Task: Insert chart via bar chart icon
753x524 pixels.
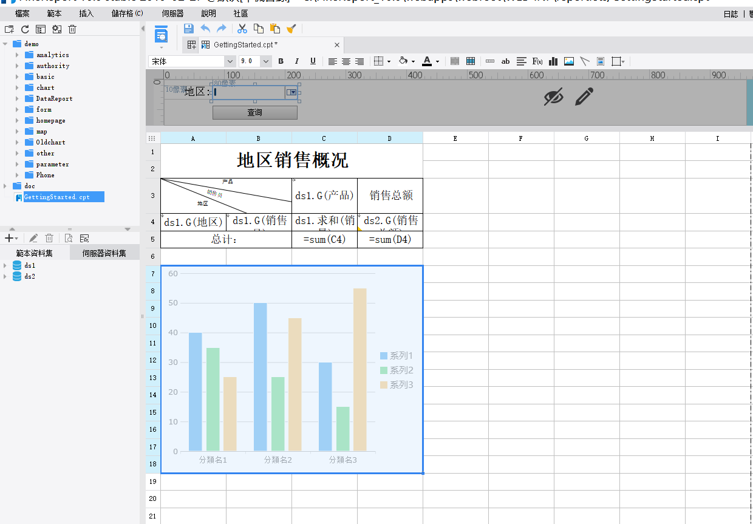Action: [x=553, y=61]
